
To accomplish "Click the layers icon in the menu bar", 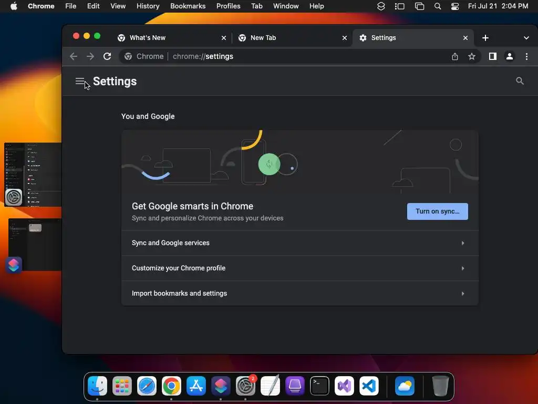I will 381,6.
